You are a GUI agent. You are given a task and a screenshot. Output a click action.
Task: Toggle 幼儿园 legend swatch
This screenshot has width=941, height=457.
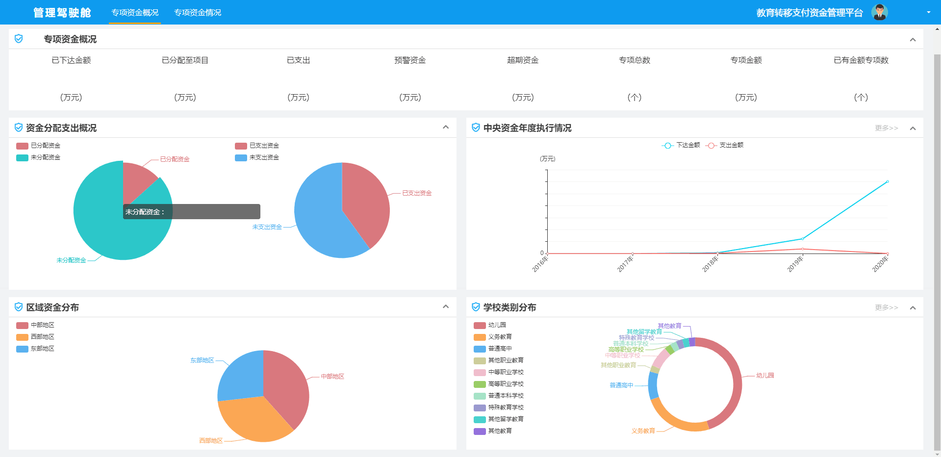point(480,325)
